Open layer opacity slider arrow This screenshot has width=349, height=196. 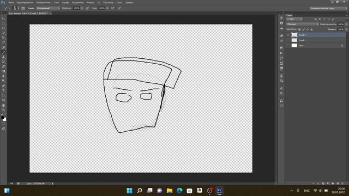coord(346,24)
